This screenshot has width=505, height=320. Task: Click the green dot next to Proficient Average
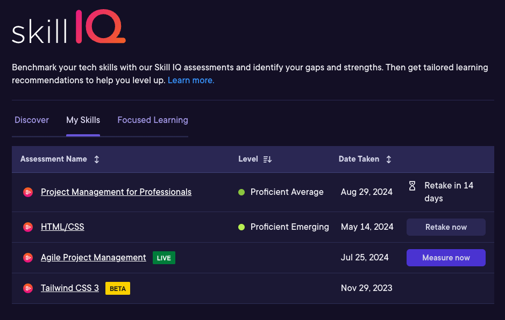tap(241, 192)
